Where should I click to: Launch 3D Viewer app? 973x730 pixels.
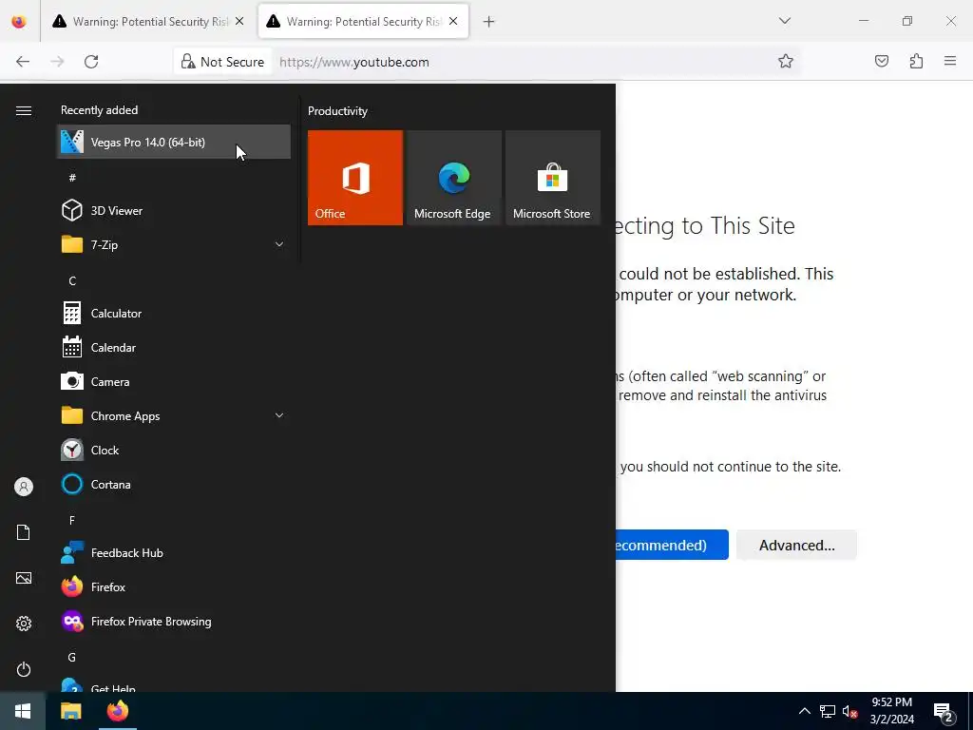[174, 210]
